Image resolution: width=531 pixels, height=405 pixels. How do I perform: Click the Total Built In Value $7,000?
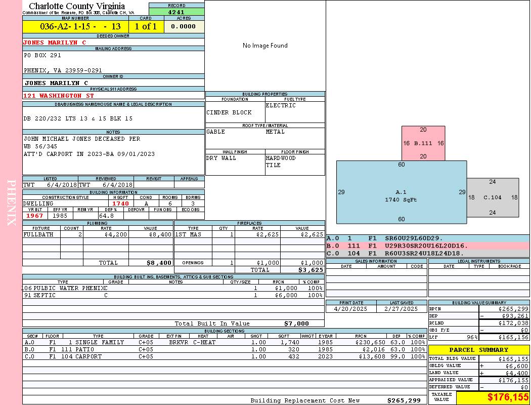[296, 323]
